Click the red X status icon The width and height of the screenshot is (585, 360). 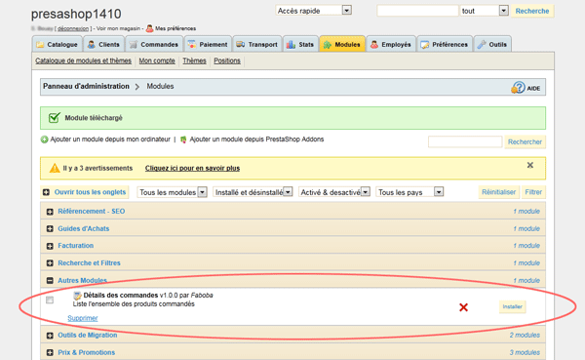pos(463,307)
